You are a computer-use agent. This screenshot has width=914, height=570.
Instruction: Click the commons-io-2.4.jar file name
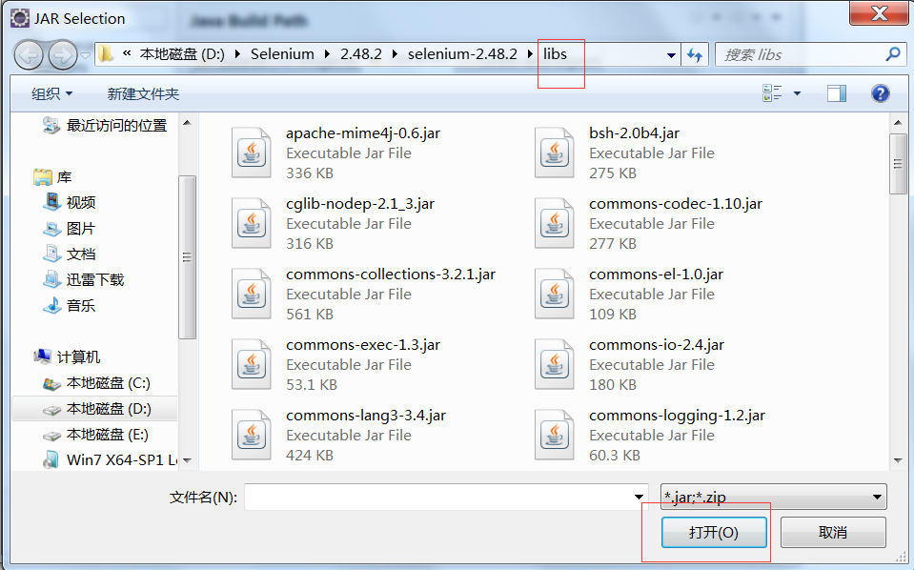(x=657, y=345)
